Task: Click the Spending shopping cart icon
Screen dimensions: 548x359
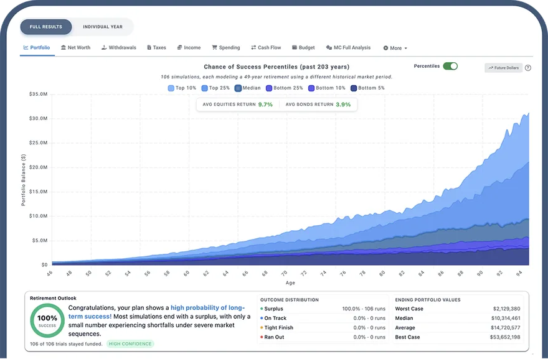Action: point(215,47)
